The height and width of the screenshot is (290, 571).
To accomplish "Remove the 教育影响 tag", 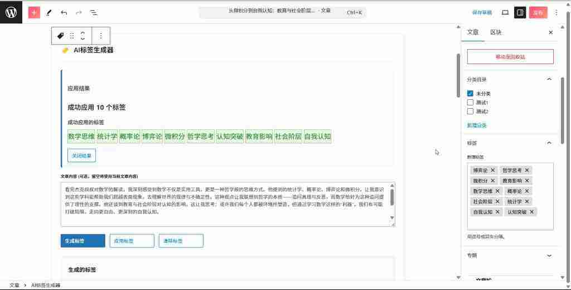I will pos(527,181).
